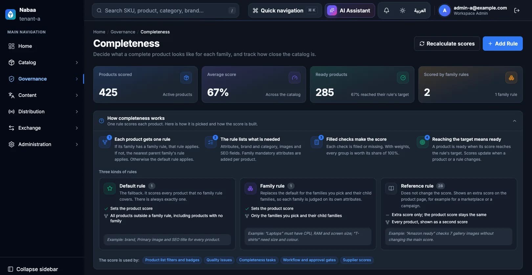Open Home in the sidebar

click(42, 46)
